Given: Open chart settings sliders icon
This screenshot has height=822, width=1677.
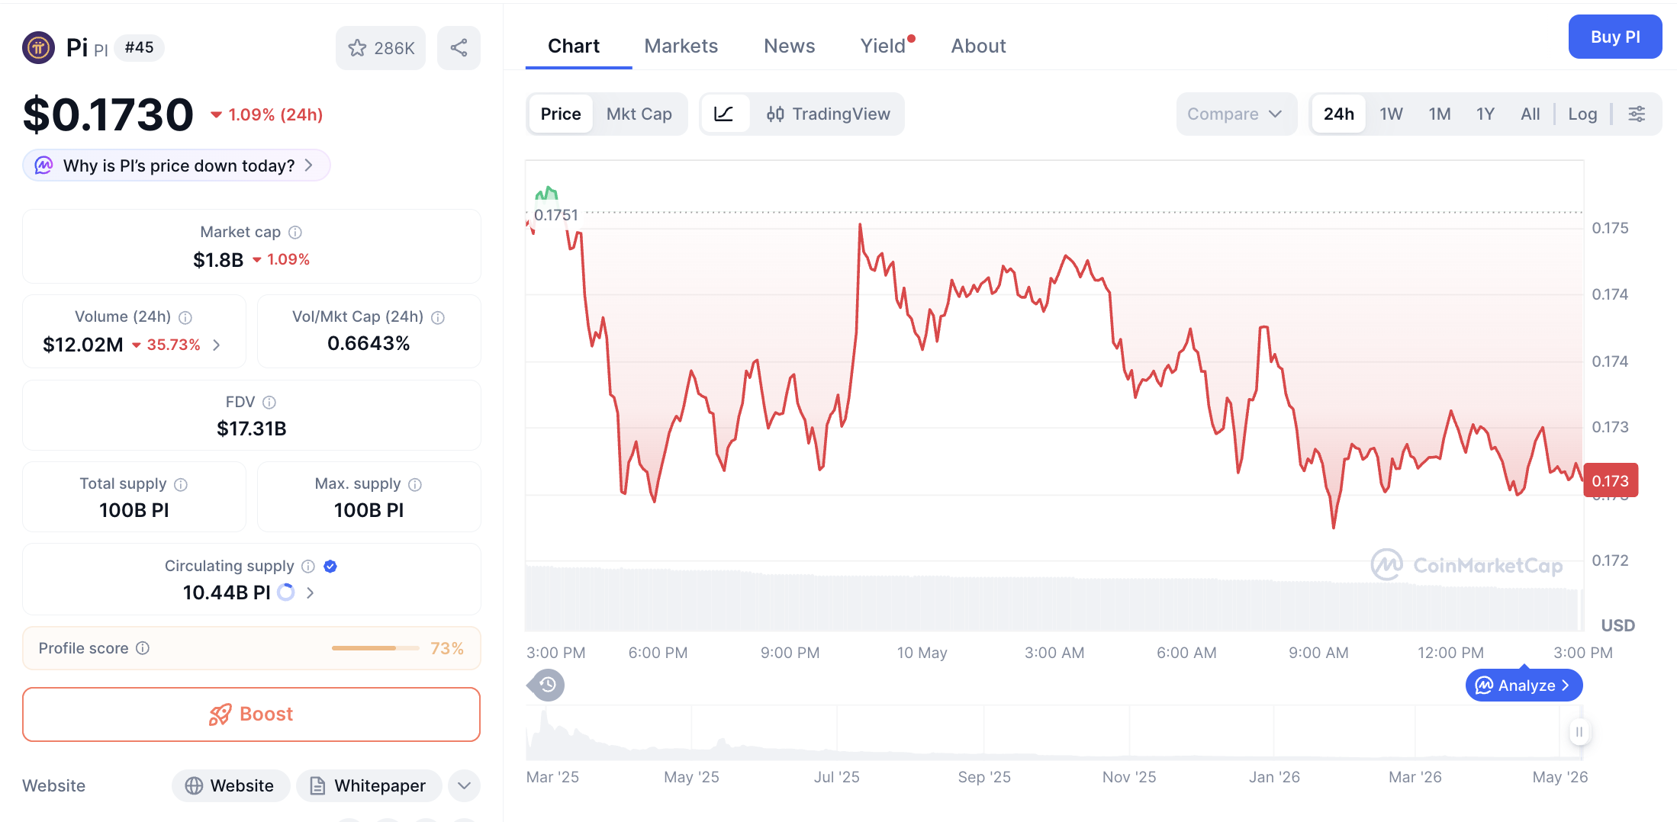Looking at the screenshot, I should click(1637, 114).
